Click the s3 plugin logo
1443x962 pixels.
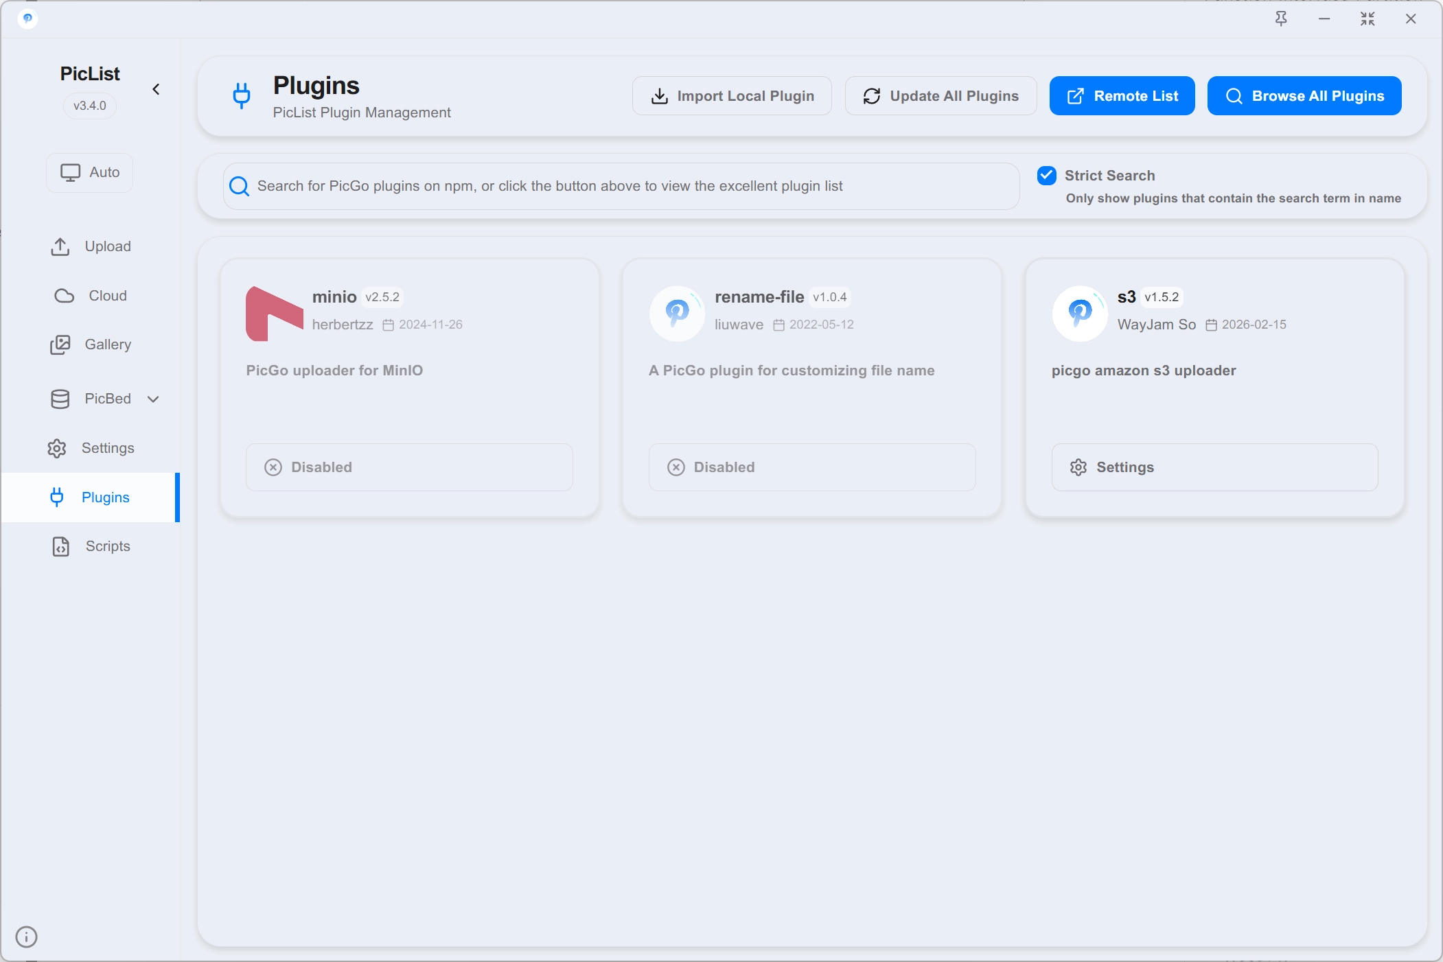1080,314
